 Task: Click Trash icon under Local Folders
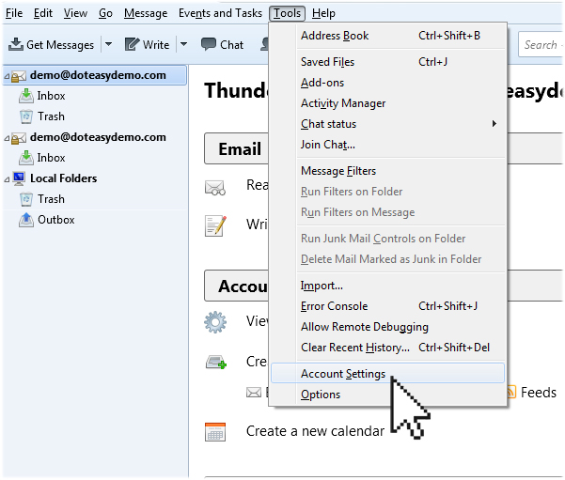click(26, 199)
